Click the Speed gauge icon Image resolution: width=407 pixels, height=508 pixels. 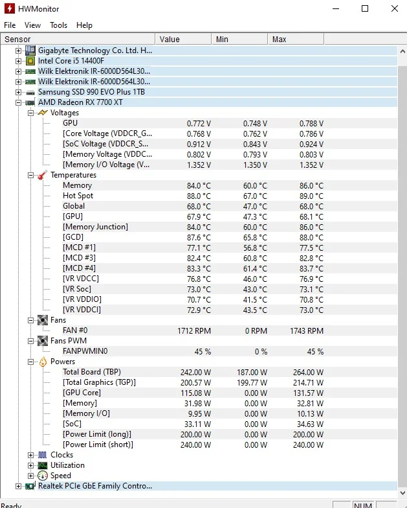click(x=43, y=476)
